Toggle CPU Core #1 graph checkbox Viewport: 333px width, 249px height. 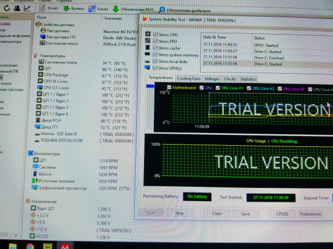(x=217, y=88)
